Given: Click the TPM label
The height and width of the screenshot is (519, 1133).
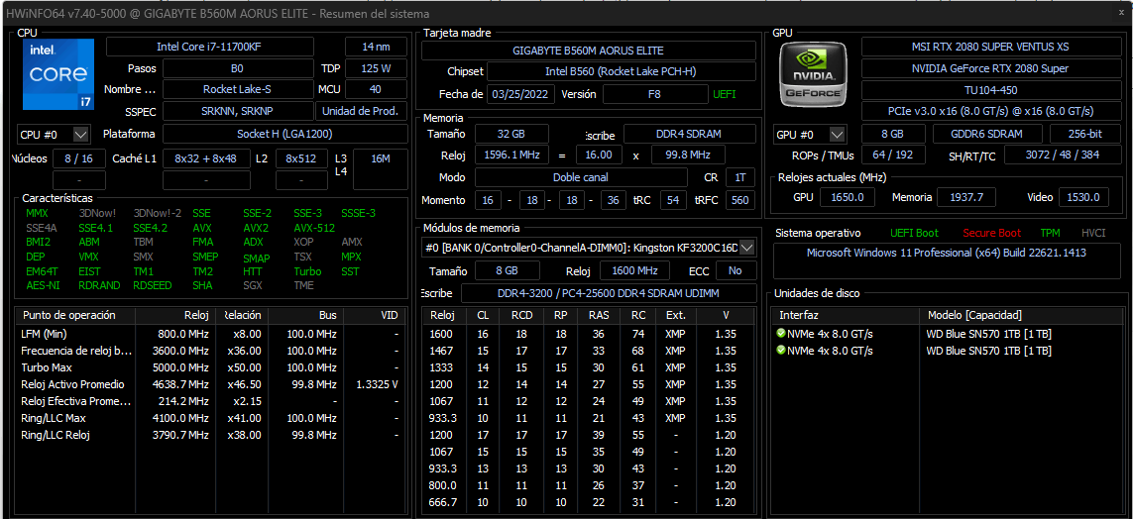Looking at the screenshot, I should tap(1050, 233).
